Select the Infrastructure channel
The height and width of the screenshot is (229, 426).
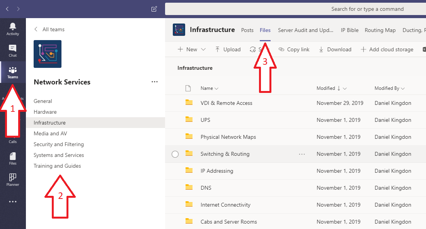[95, 123]
